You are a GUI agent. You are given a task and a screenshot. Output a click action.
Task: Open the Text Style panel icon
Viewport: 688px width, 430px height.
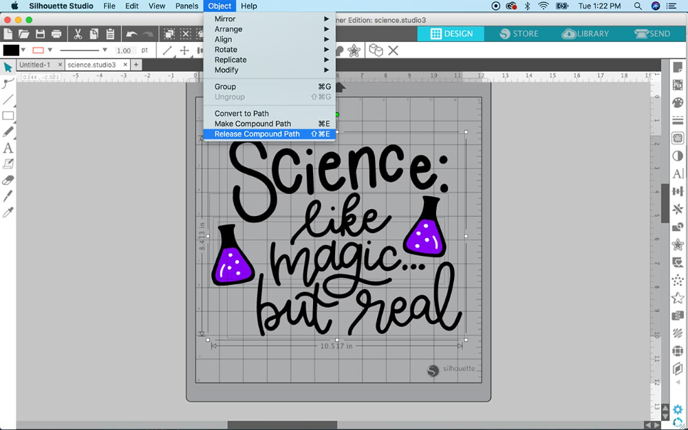coord(678,174)
